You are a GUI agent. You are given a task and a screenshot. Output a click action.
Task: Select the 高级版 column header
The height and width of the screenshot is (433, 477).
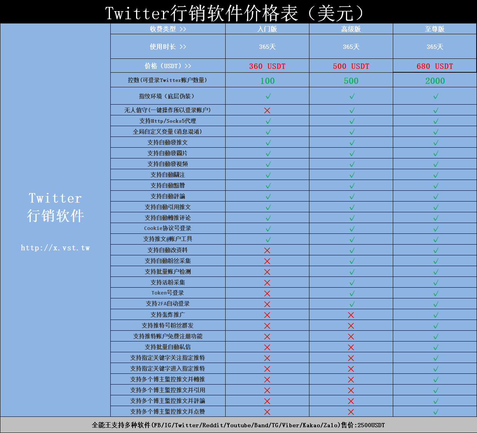click(351, 29)
